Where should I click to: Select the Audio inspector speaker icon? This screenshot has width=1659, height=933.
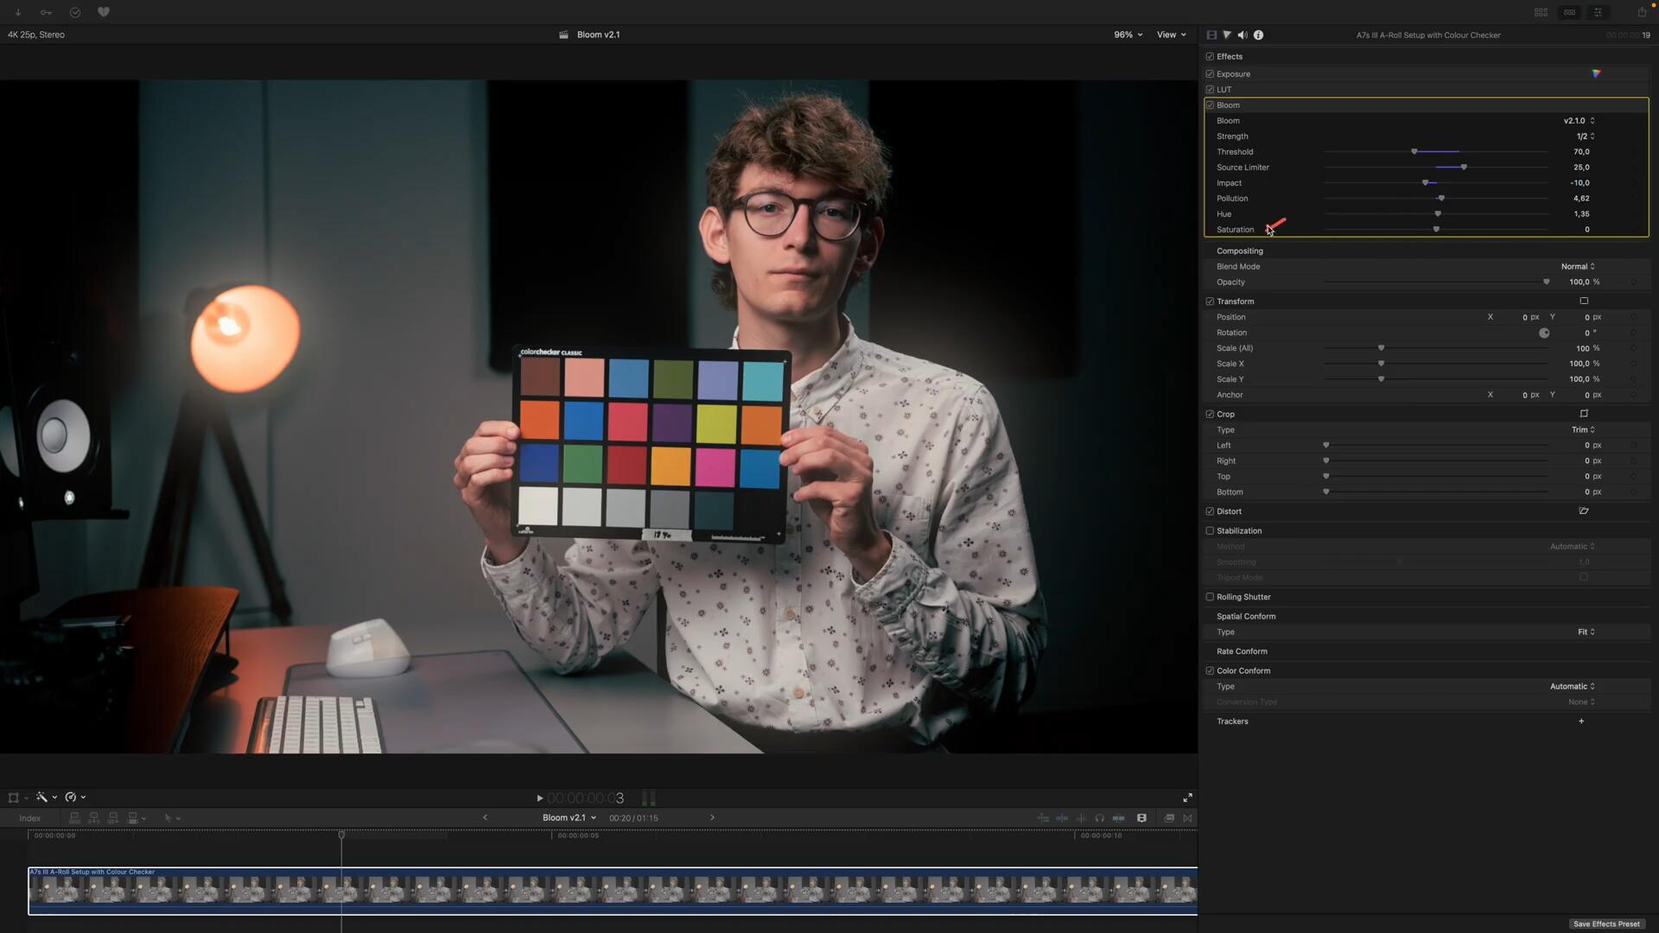tap(1243, 35)
